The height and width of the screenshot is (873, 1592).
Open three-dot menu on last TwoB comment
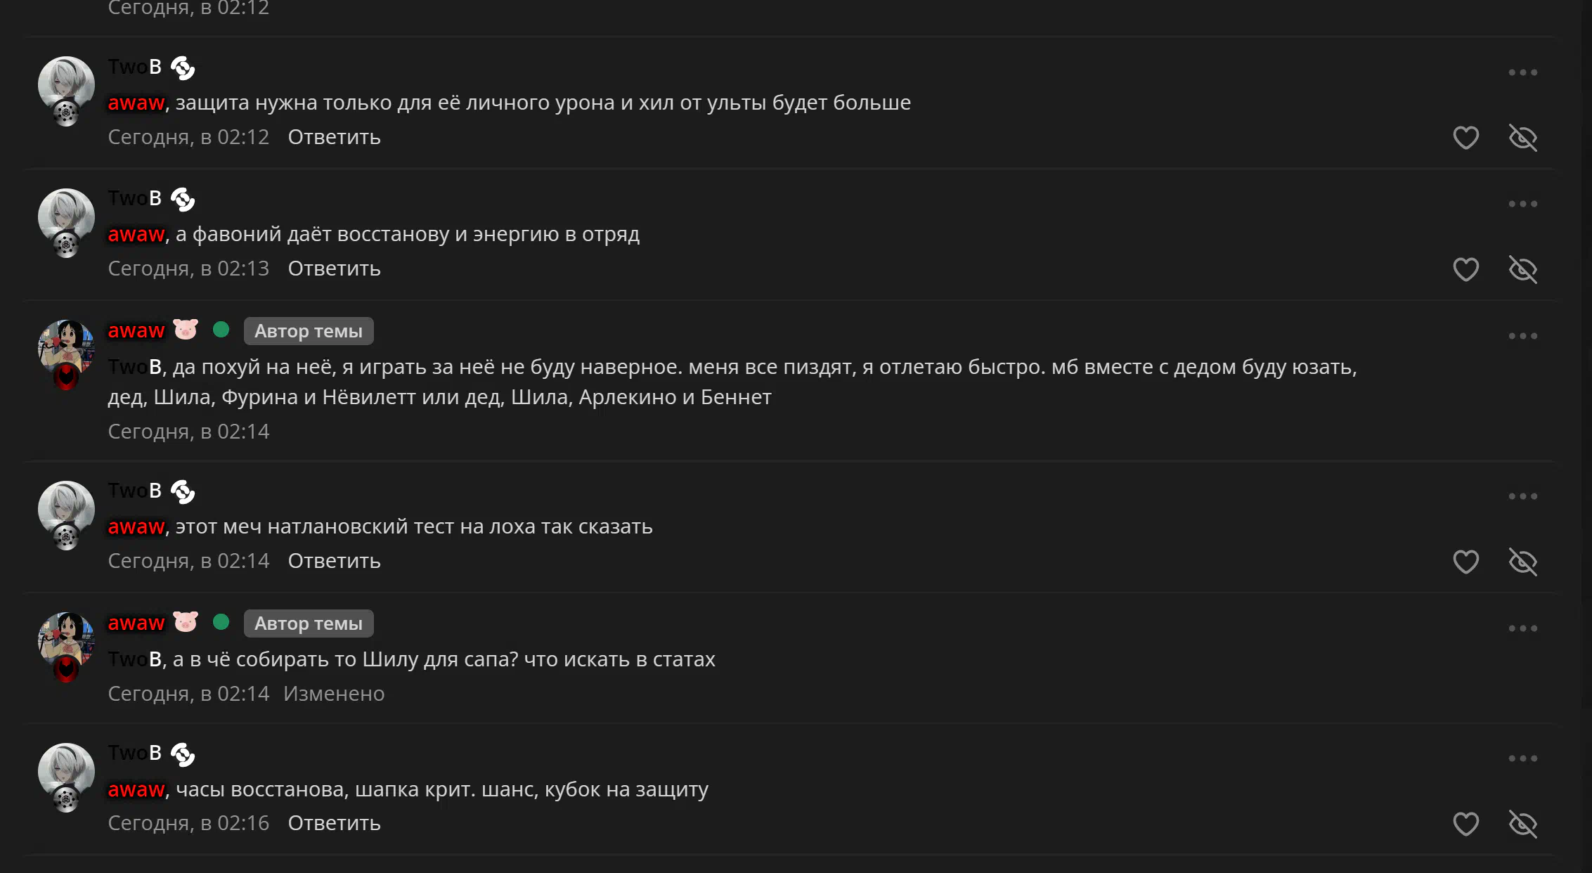(1523, 758)
